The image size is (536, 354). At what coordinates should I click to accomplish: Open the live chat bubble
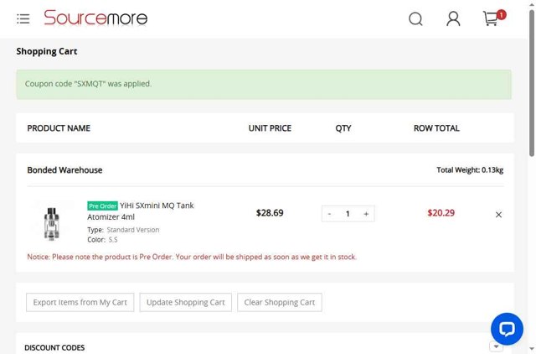[507, 329]
